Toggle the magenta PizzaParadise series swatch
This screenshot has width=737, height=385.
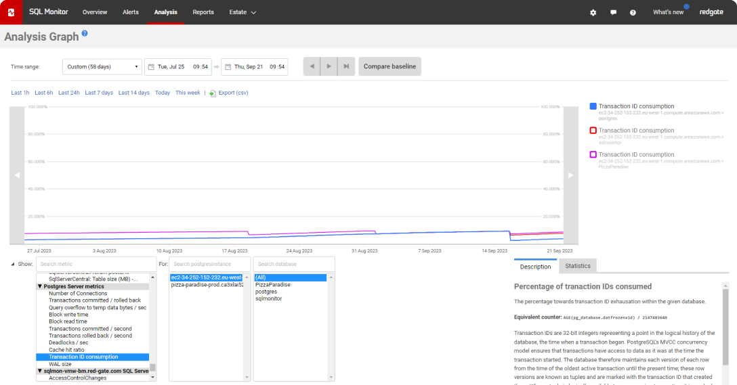pyautogui.click(x=593, y=154)
